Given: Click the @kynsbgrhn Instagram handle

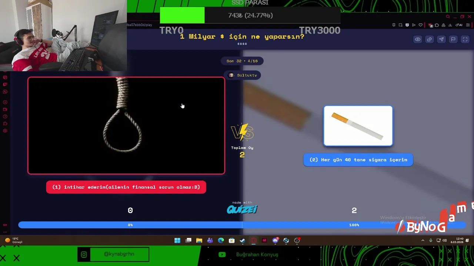Looking at the screenshot, I should [x=119, y=254].
